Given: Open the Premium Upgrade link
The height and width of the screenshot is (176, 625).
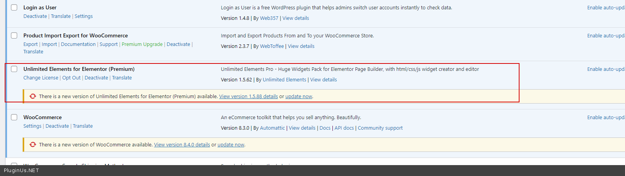Looking at the screenshot, I should click(142, 44).
